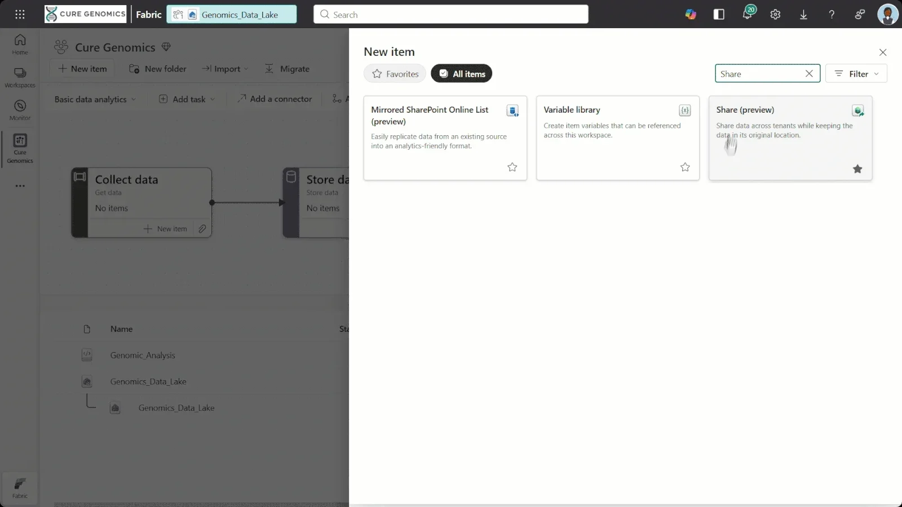This screenshot has width=902, height=507.
Task: Click the Migrate button
Action: click(287, 69)
